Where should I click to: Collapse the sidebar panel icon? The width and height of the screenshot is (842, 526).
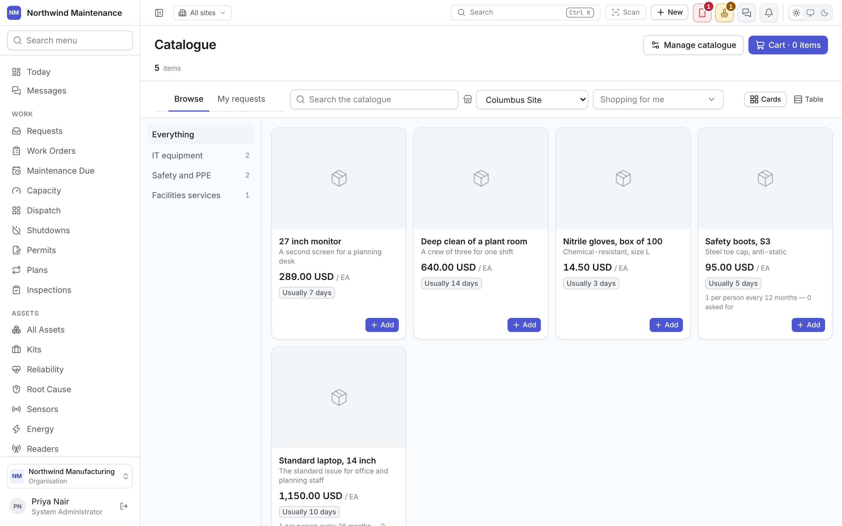coord(159,13)
